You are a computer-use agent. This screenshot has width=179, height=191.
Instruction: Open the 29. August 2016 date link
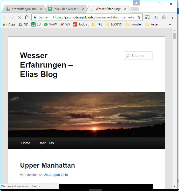tap(56, 175)
